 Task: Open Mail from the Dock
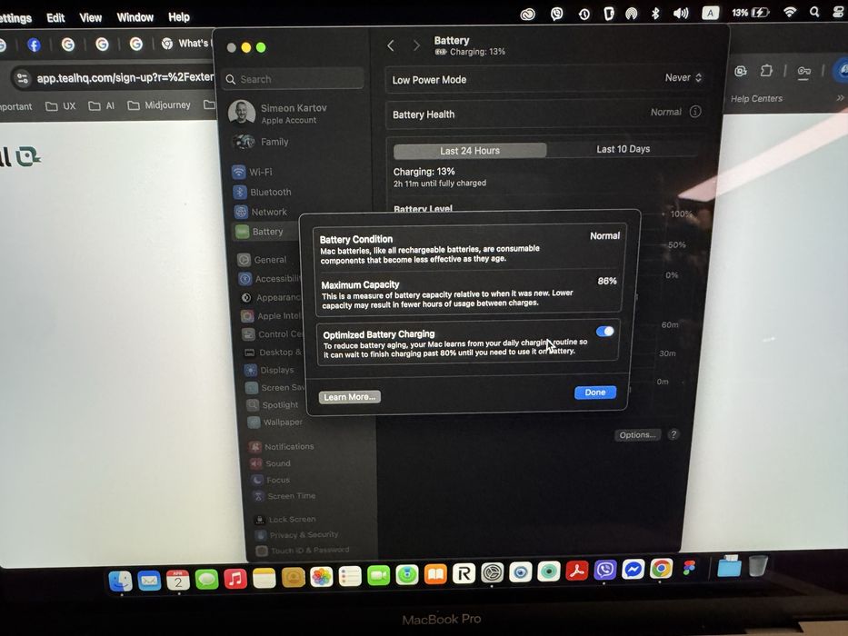coord(149,581)
